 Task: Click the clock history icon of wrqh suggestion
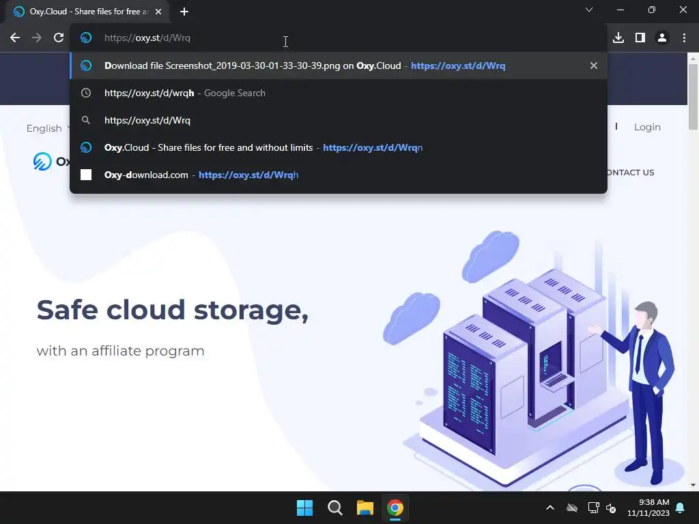click(x=86, y=93)
